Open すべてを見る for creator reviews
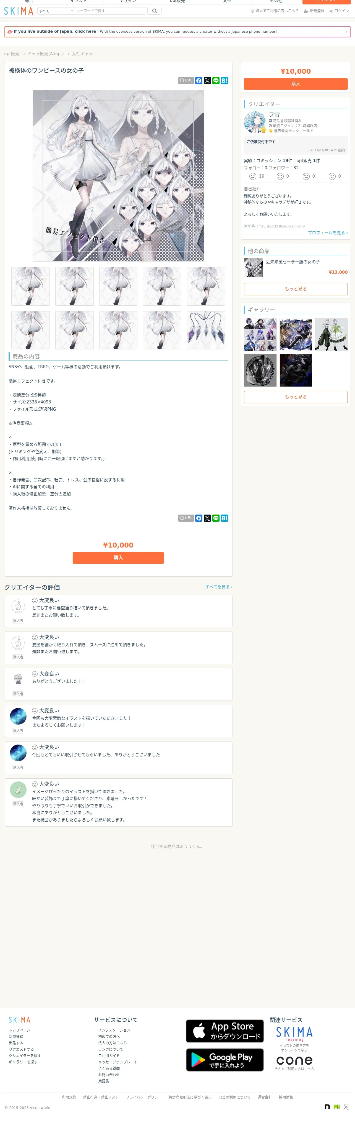The width and height of the screenshot is (355, 1130). [219, 587]
